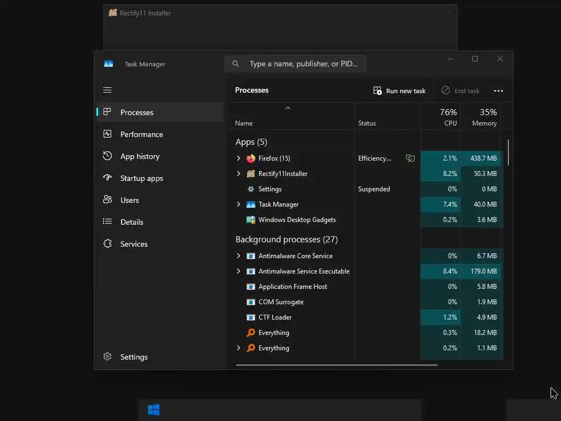561x421 pixels.
Task: Open the Users page
Action: point(160,200)
